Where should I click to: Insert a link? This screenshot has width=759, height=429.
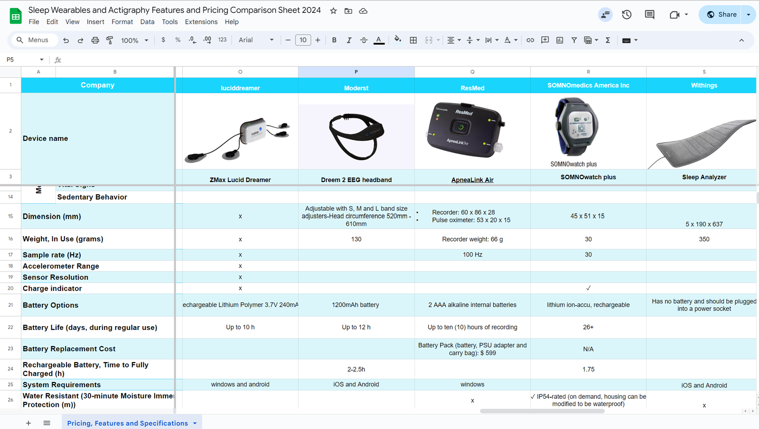(530, 40)
